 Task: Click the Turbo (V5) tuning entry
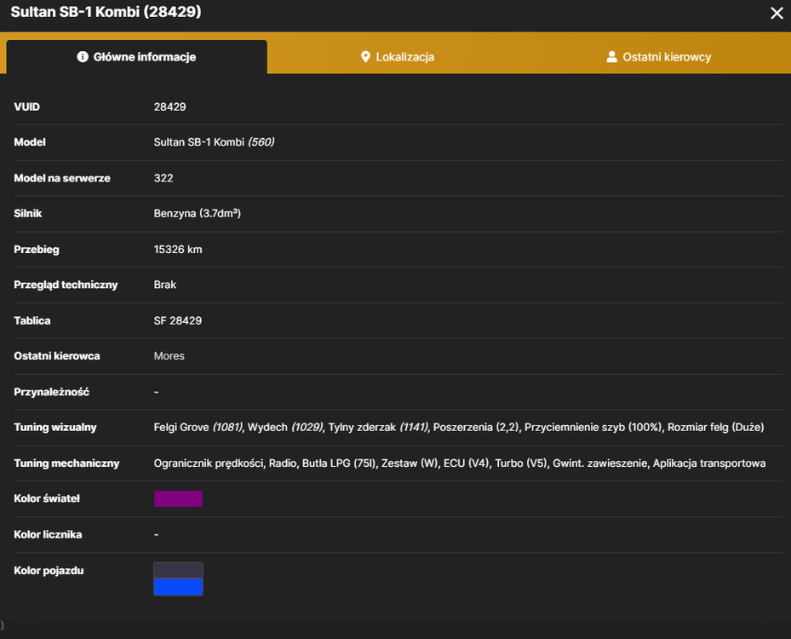521,463
